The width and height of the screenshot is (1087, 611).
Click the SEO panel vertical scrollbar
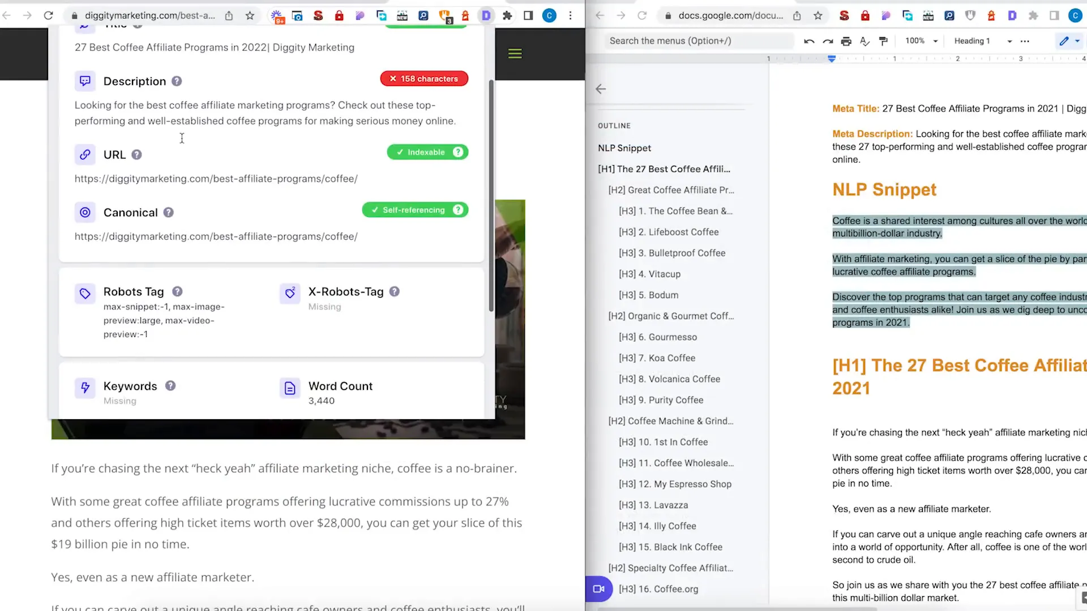pyautogui.click(x=491, y=195)
